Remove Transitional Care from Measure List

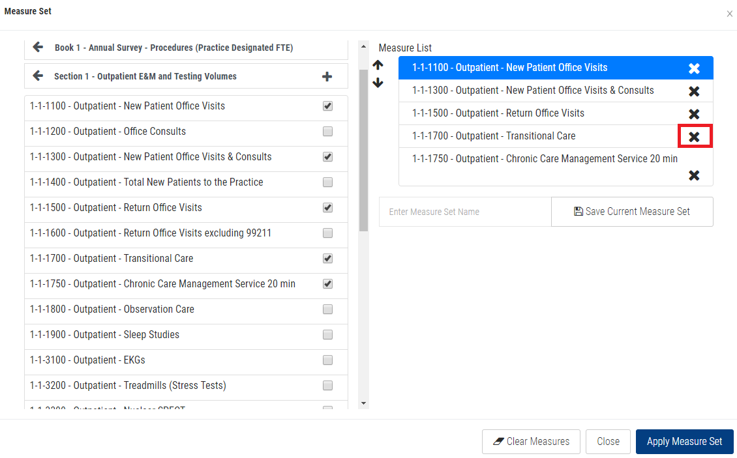(694, 137)
